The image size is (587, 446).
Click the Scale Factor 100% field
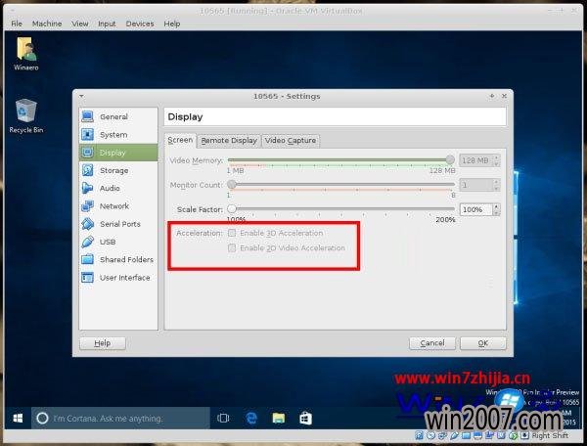click(x=475, y=209)
